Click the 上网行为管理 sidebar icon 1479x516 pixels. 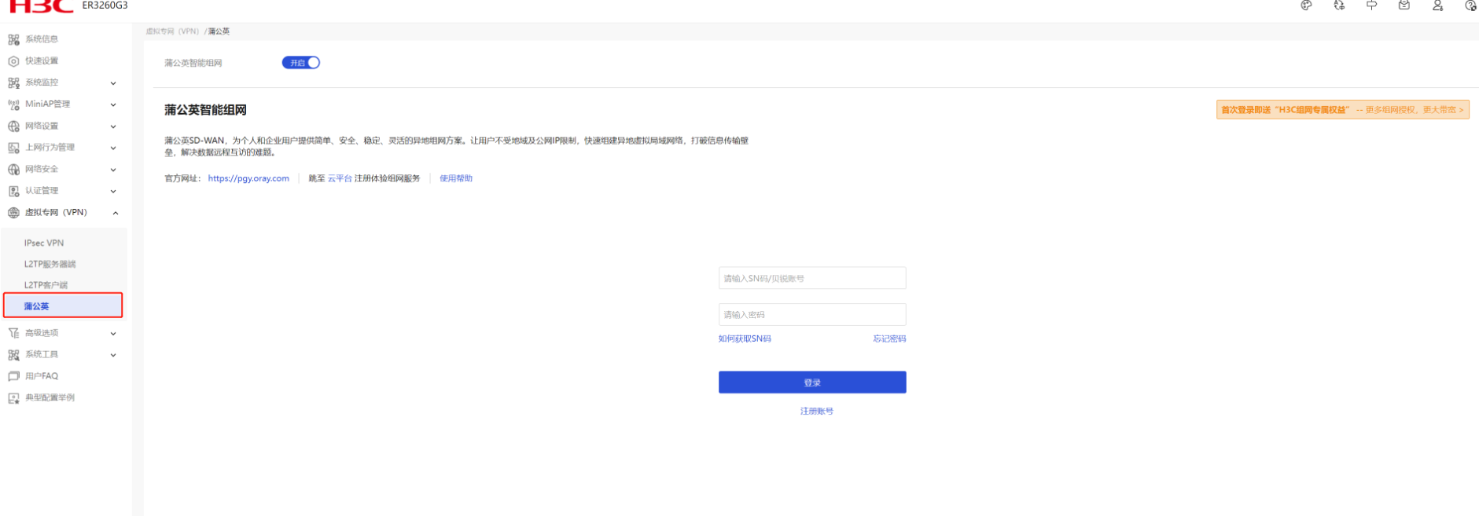point(13,148)
